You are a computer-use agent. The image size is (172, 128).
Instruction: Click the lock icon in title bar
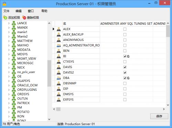coord(4,4)
